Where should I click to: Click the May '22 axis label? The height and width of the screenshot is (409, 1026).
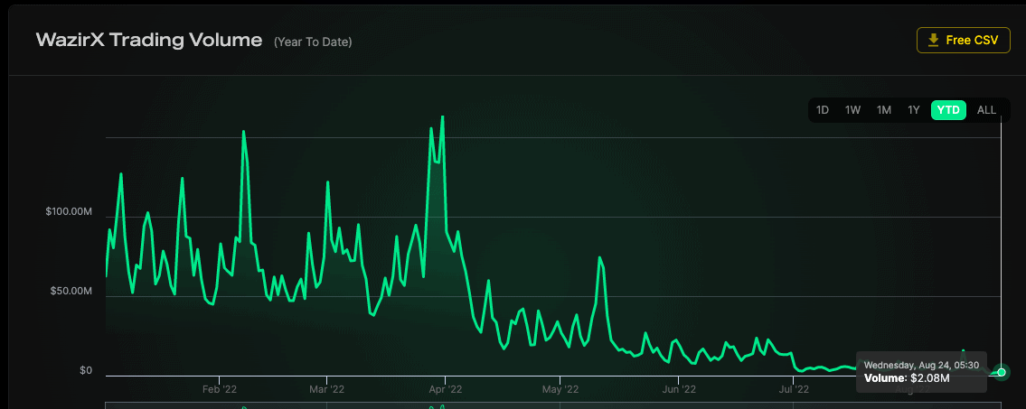tap(560, 389)
